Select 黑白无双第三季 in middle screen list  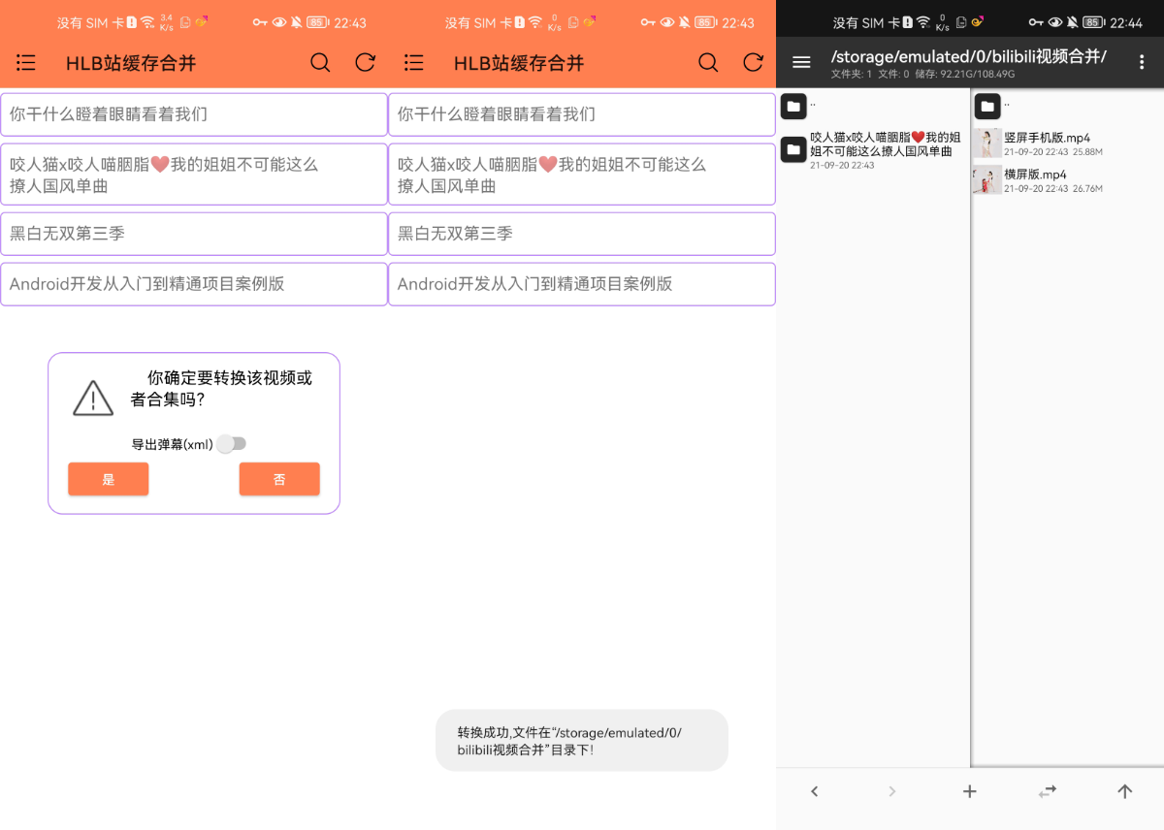582,234
